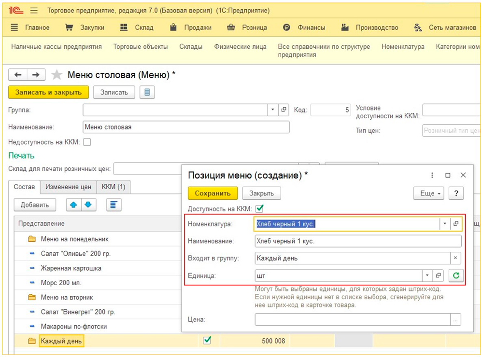This screenshot has height=357, width=483.
Task: Open the report icon next to Записать
Action: [147, 92]
